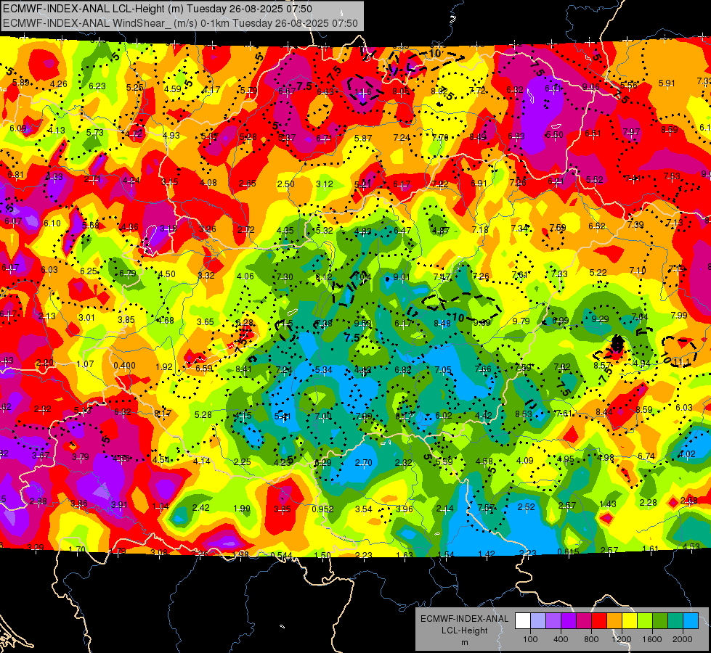
Task: Click the grid value 5.91
Action: [667, 83]
